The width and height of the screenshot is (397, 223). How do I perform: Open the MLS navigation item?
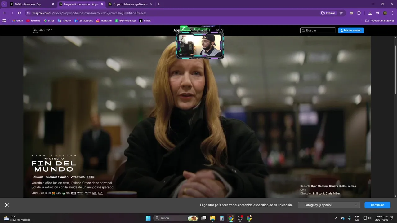pos(220,30)
